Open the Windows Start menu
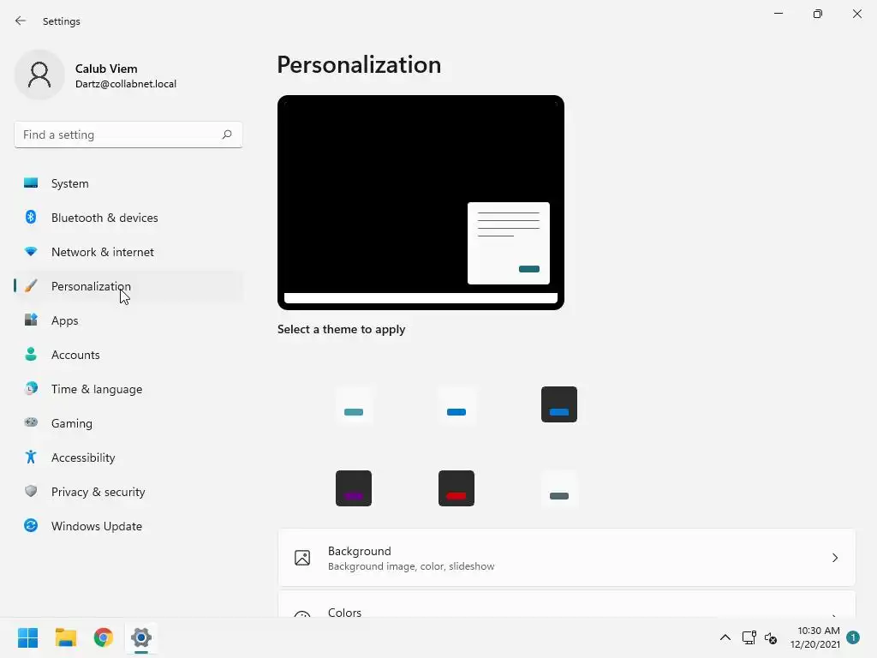Screen dimensions: 877x658 pos(27,637)
